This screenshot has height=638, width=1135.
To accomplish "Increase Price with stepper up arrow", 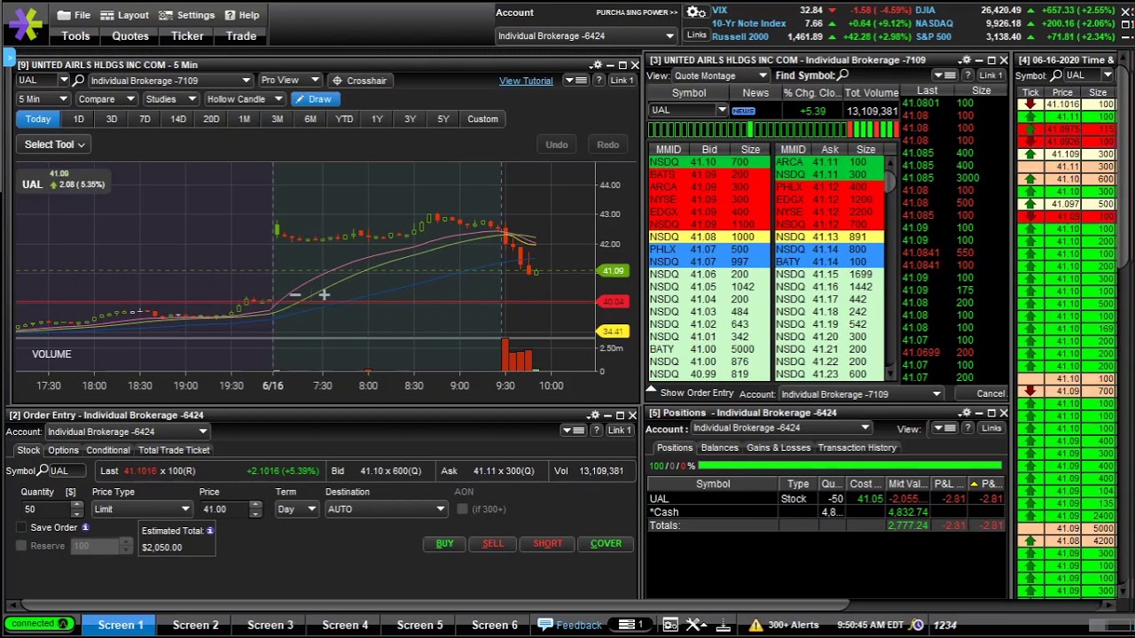I will (x=255, y=505).
